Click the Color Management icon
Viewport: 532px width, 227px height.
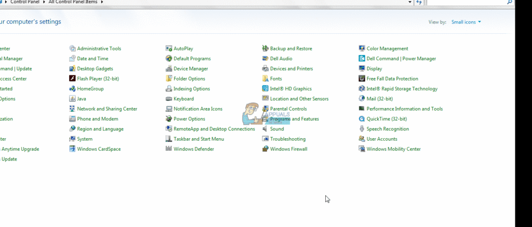tap(362, 49)
